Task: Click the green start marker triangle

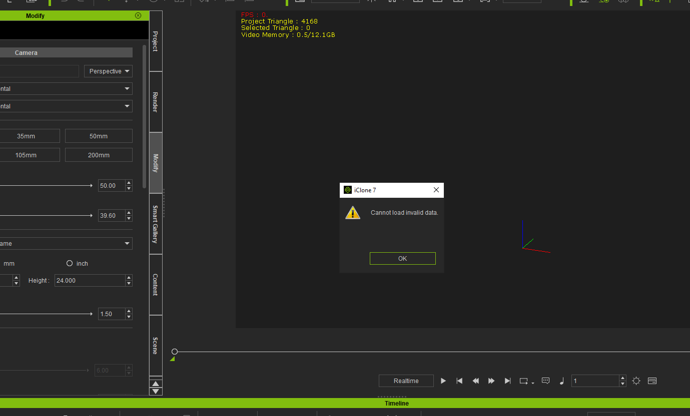Action: (x=173, y=359)
